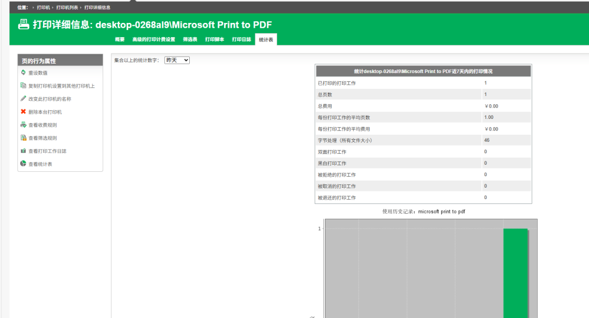Switch to the 概要 tab
This screenshot has width=589, height=318.
coord(120,39)
